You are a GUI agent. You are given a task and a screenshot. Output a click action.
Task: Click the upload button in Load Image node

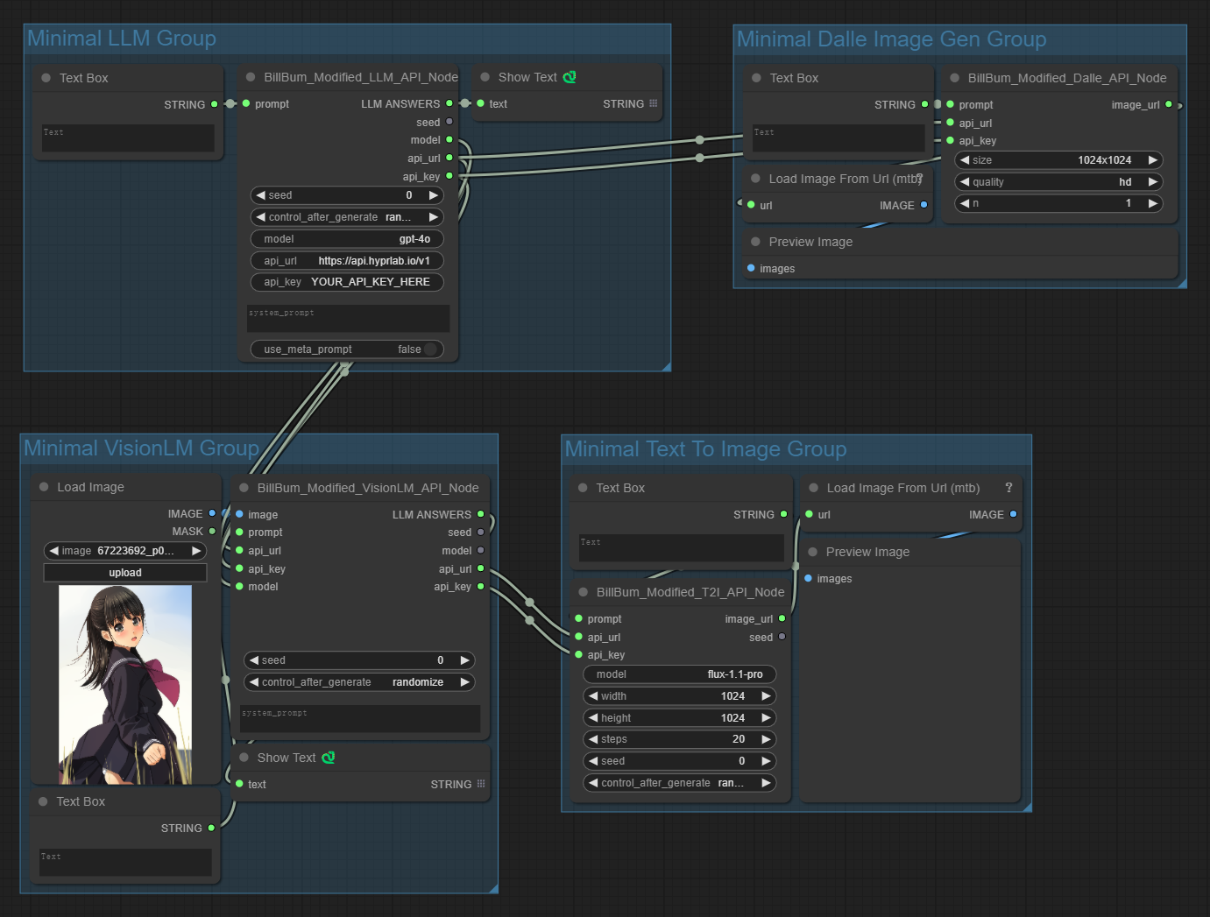125,573
